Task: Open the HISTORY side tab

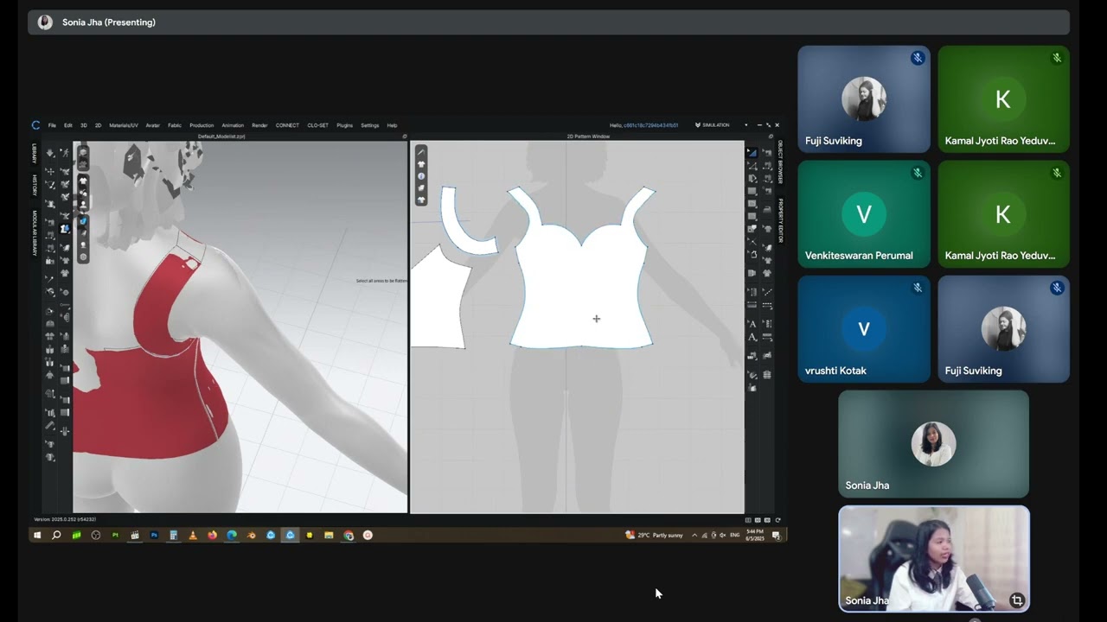Action: point(35,185)
